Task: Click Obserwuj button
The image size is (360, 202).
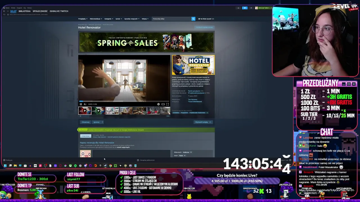Action: [85, 122]
